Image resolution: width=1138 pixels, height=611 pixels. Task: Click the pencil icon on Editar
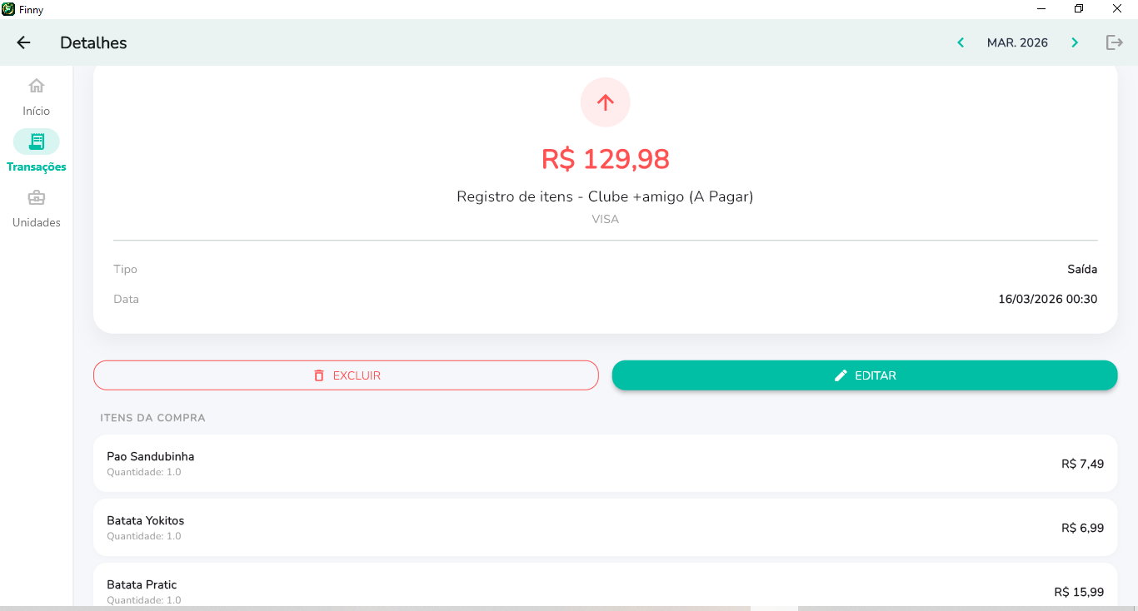coord(841,375)
